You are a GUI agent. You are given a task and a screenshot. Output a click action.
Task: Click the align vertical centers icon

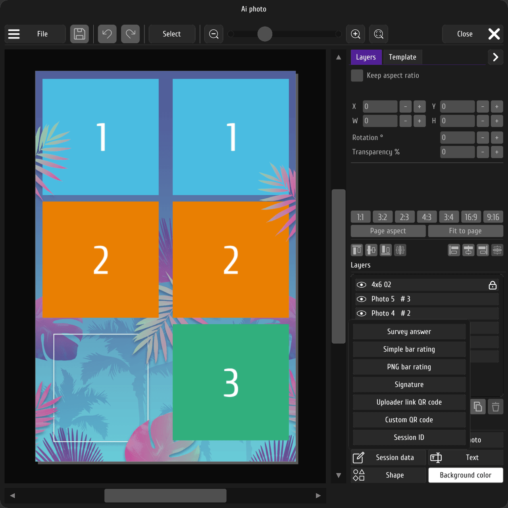[x=371, y=250]
